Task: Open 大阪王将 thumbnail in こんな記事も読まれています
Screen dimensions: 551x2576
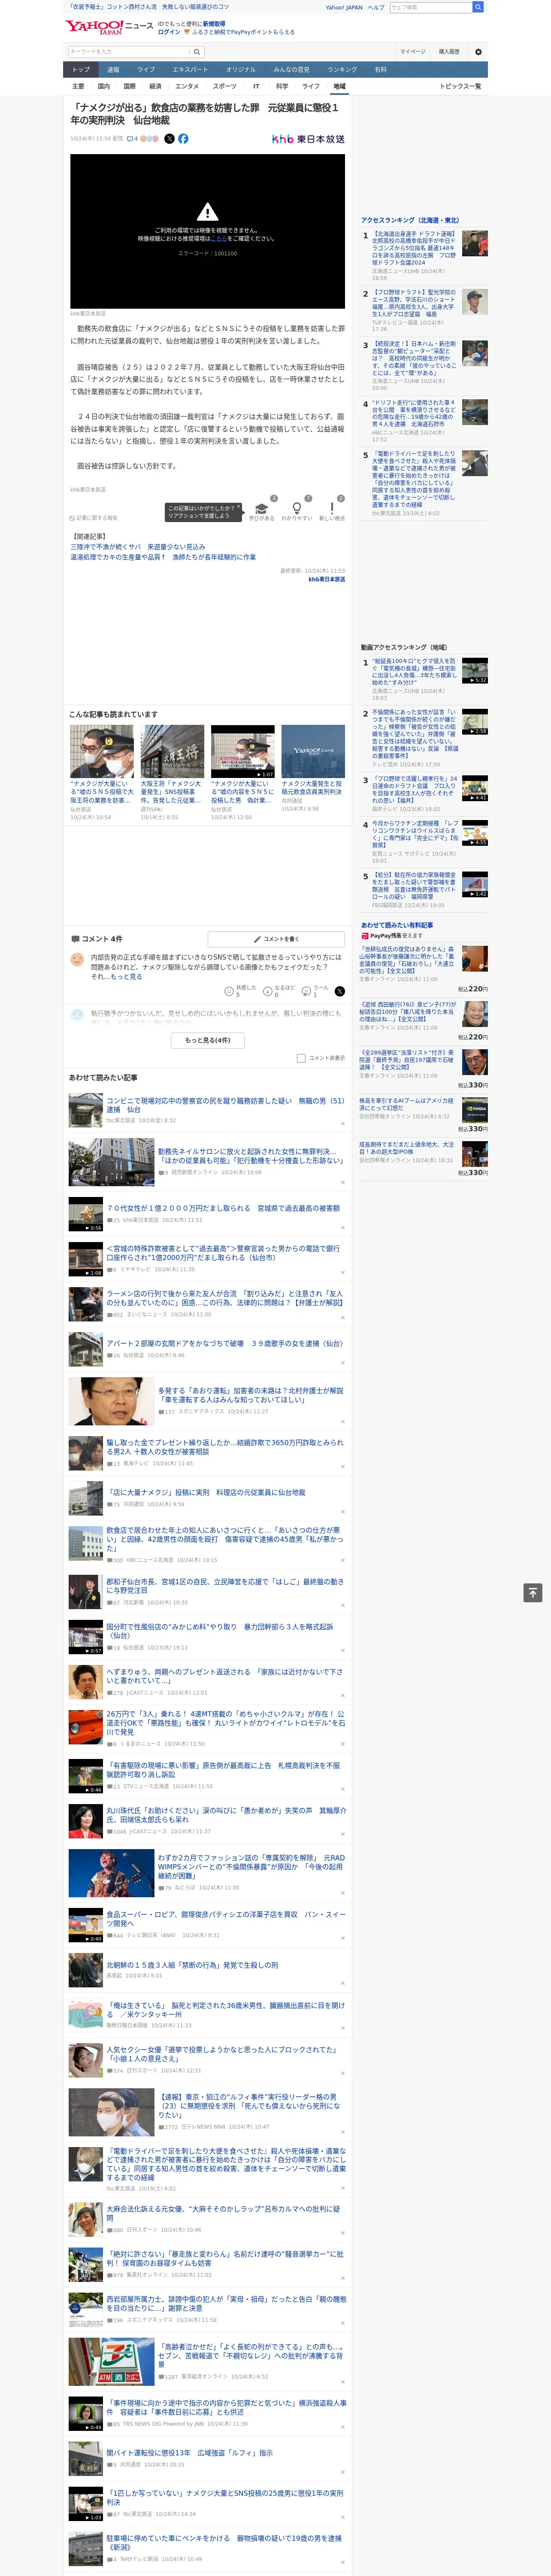Action: point(173,751)
